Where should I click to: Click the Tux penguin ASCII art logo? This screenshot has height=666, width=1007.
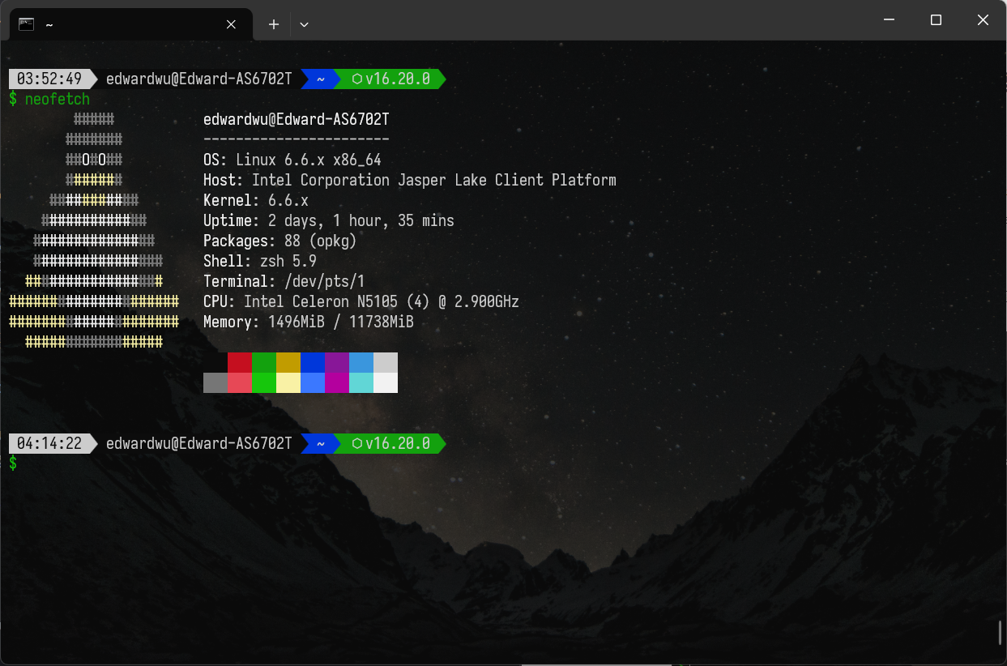click(x=94, y=231)
